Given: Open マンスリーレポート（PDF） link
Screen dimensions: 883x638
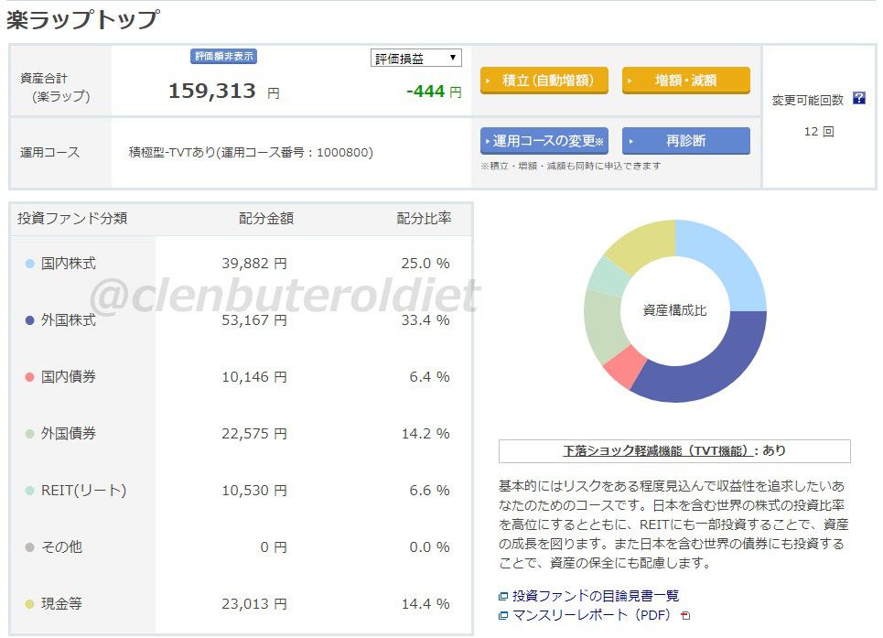Looking at the screenshot, I should [591, 615].
